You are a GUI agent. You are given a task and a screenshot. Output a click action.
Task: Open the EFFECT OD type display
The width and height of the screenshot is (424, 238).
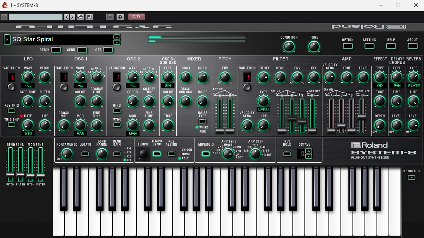click(380, 86)
